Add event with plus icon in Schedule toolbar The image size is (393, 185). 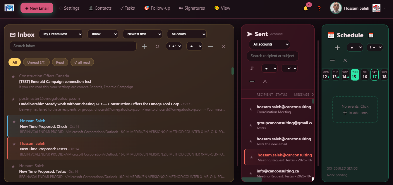[x=337, y=48]
